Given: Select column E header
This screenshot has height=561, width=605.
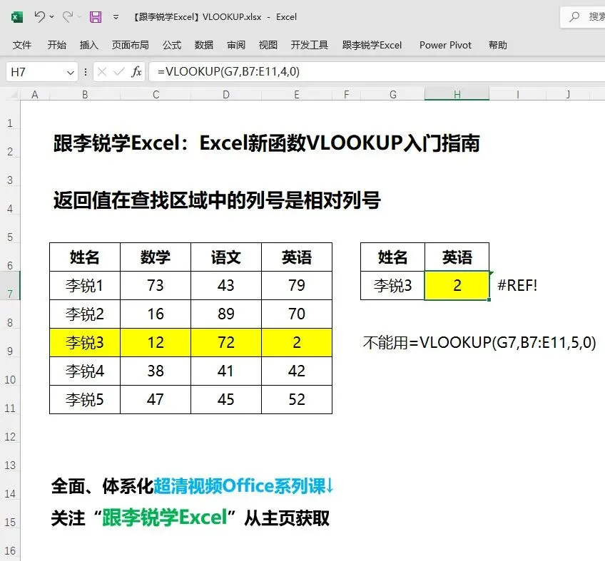Looking at the screenshot, I should [297, 95].
